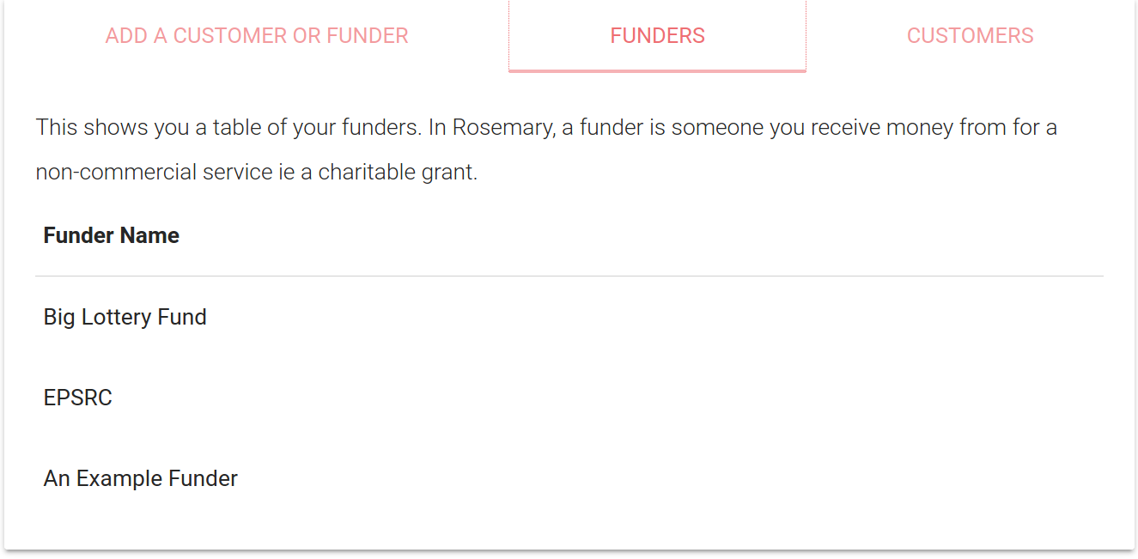Click the funders description text

pos(545,149)
